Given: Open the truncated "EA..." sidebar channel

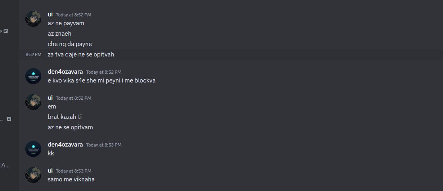Looking at the screenshot, I should [5, 166].
